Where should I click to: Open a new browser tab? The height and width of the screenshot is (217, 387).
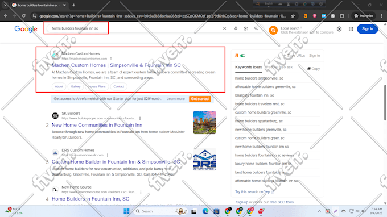pos(73,5)
